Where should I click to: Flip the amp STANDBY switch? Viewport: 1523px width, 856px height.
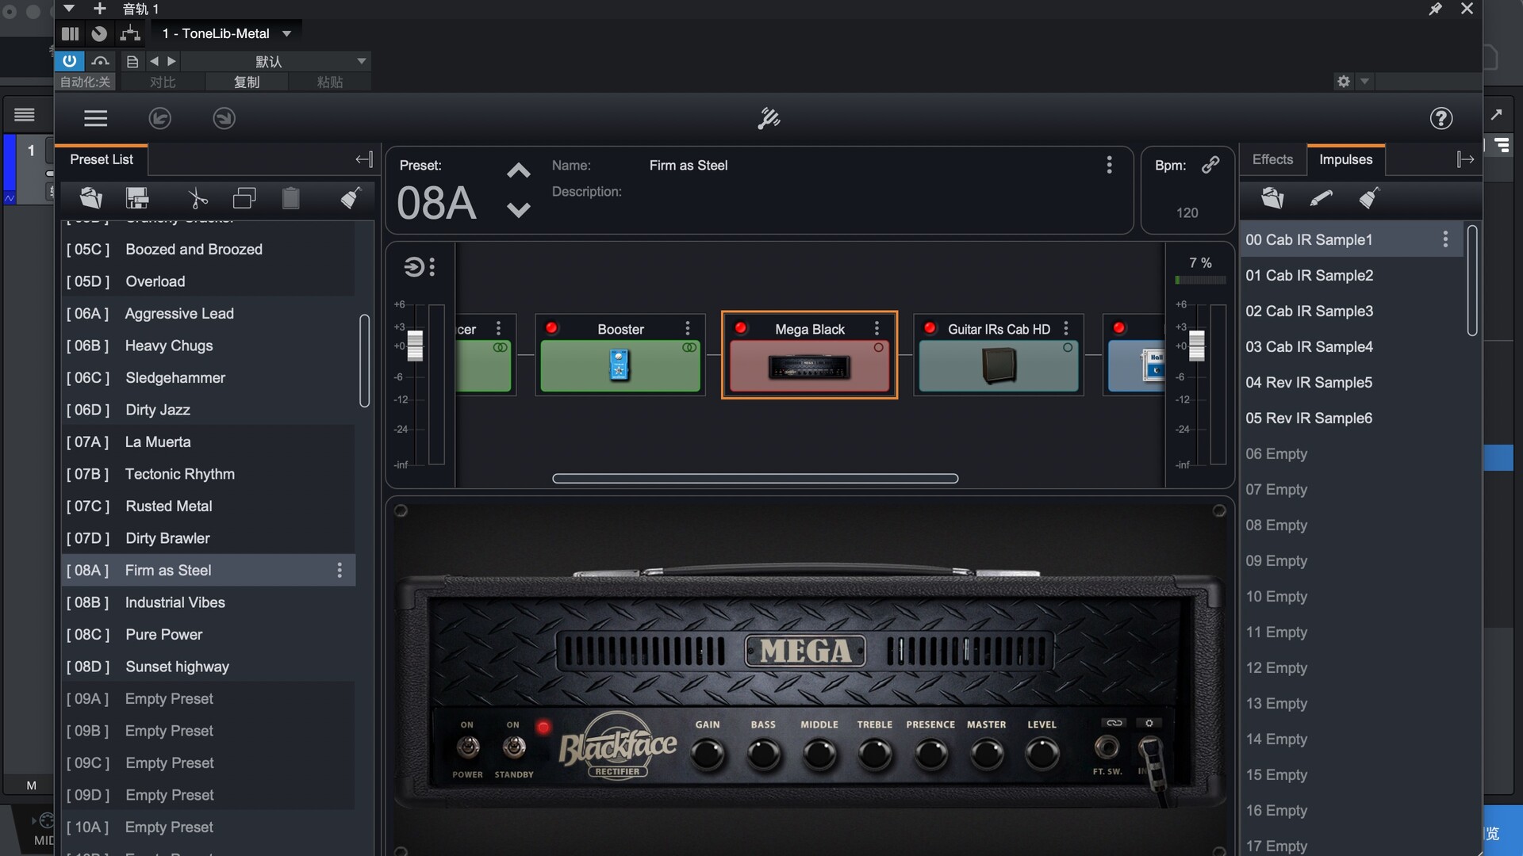click(x=514, y=747)
